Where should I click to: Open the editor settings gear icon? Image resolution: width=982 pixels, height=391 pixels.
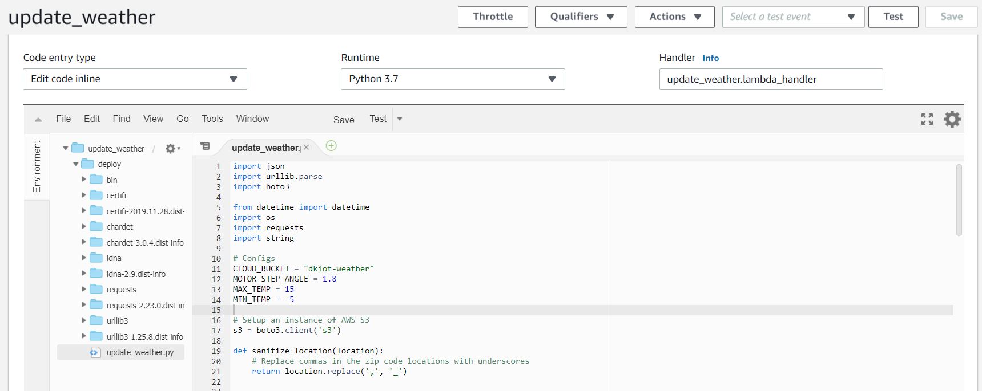[x=952, y=119]
